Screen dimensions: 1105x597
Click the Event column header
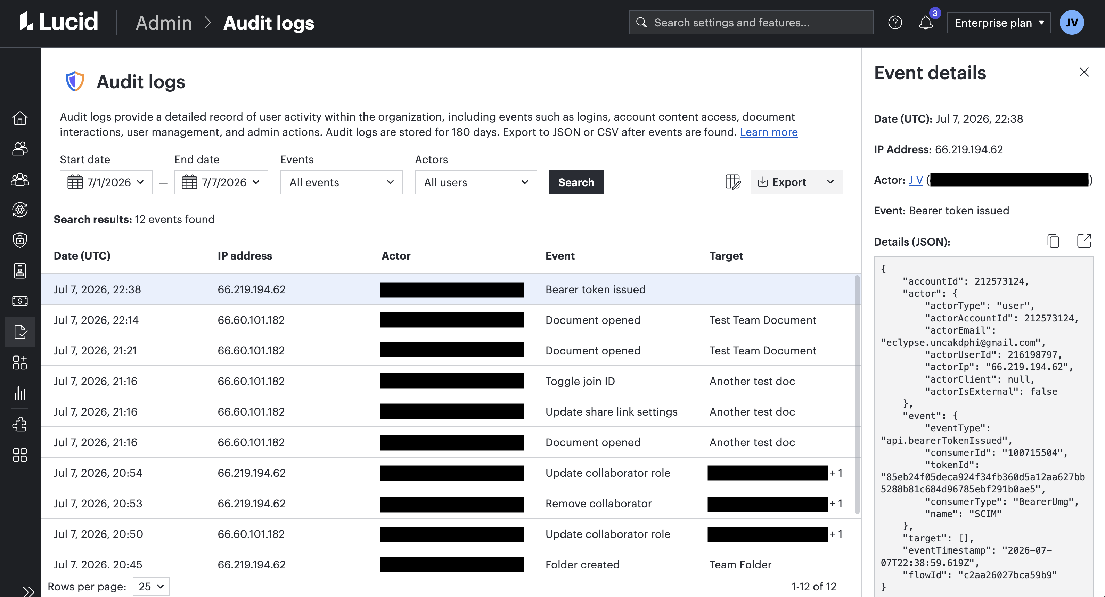click(560, 256)
